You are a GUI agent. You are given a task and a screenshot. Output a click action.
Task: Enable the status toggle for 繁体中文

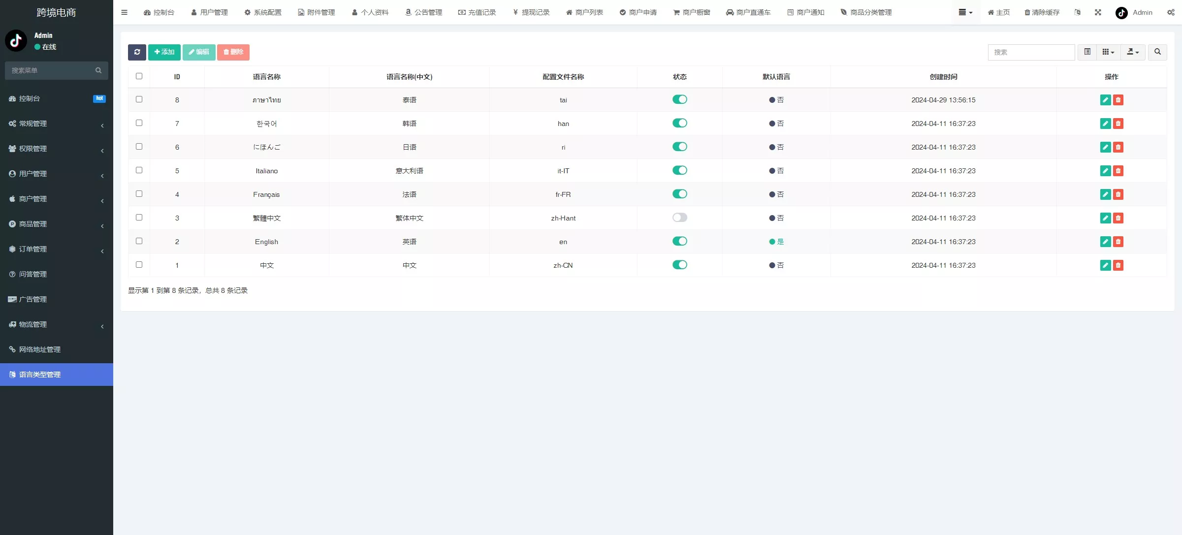(x=680, y=217)
